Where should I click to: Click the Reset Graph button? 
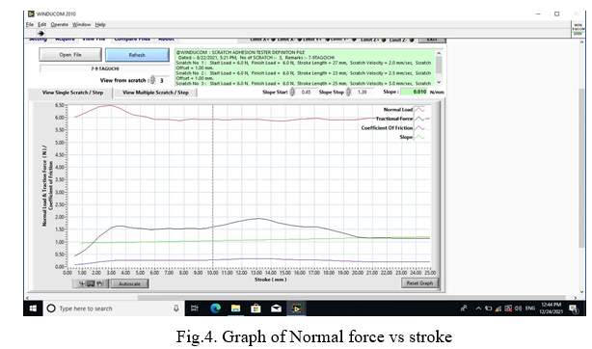419,282
